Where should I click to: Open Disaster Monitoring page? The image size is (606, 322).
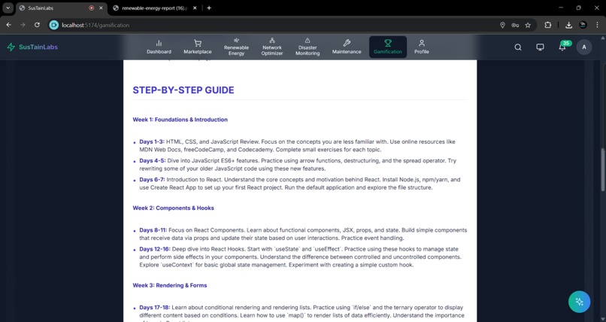click(308, 47)
